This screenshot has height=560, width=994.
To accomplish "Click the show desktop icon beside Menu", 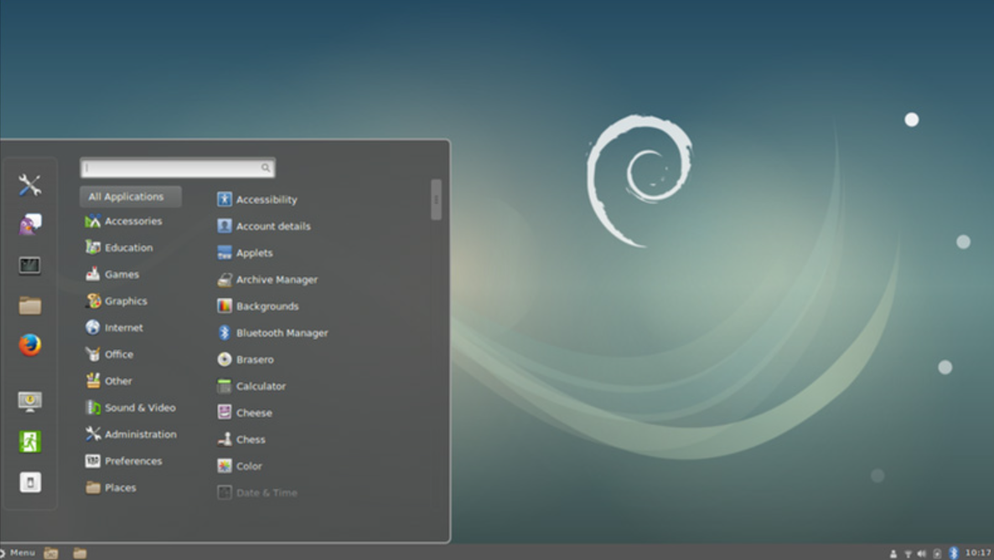I will [51, 553].
